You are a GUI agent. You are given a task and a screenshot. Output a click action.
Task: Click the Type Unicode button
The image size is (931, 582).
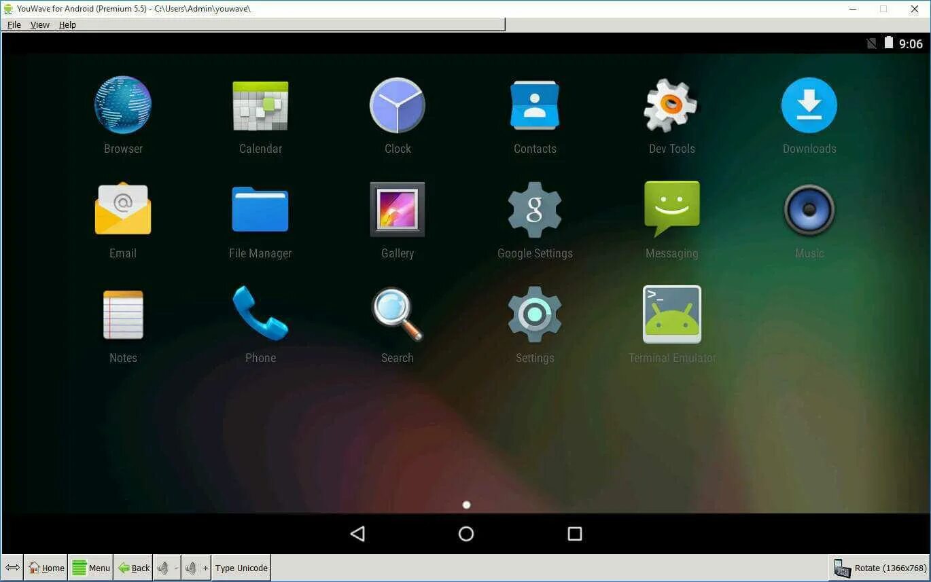click(x=241, y=568)
